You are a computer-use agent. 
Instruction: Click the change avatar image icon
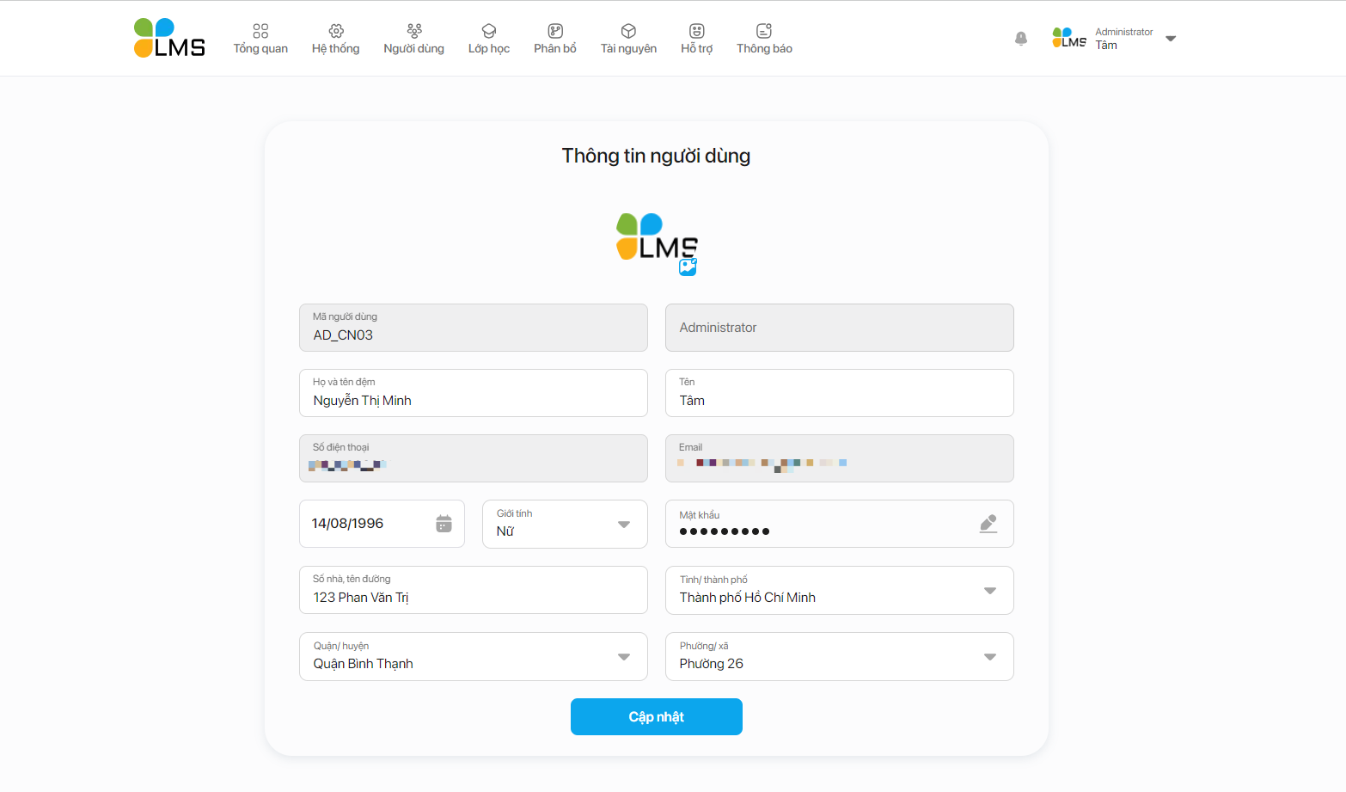[688, 267]
